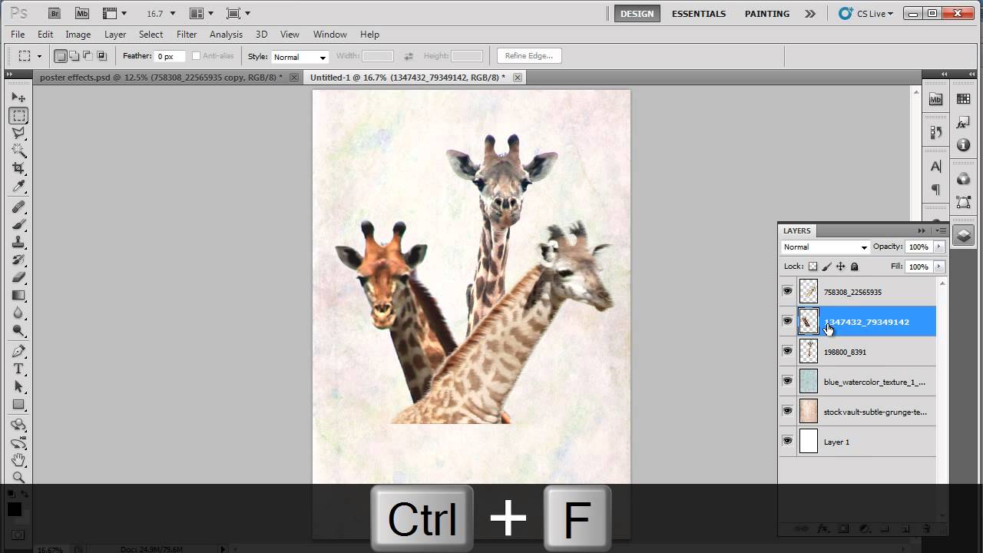Select the Crop tool
983x553 pixels.
point(19,168)
